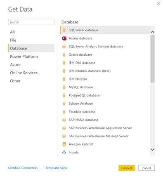The image size is (163, 179).
Task: Open the Azure category
Action: [x=31, y=65]
